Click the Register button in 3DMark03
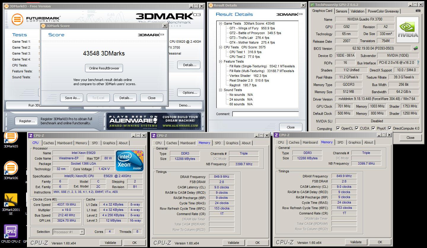The height and width of the screenshot is (248, 427). (x=26, y=121)
